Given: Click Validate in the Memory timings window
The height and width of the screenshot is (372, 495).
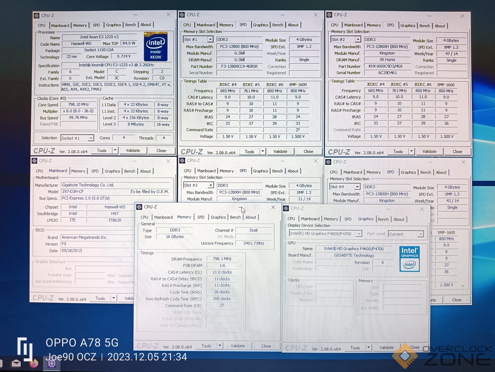Looking at the screenshot, I should (238, 346).
